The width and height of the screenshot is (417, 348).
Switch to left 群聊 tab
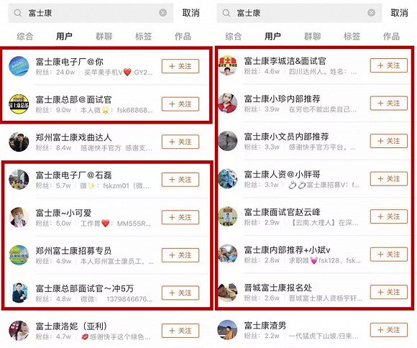point(104,36)
